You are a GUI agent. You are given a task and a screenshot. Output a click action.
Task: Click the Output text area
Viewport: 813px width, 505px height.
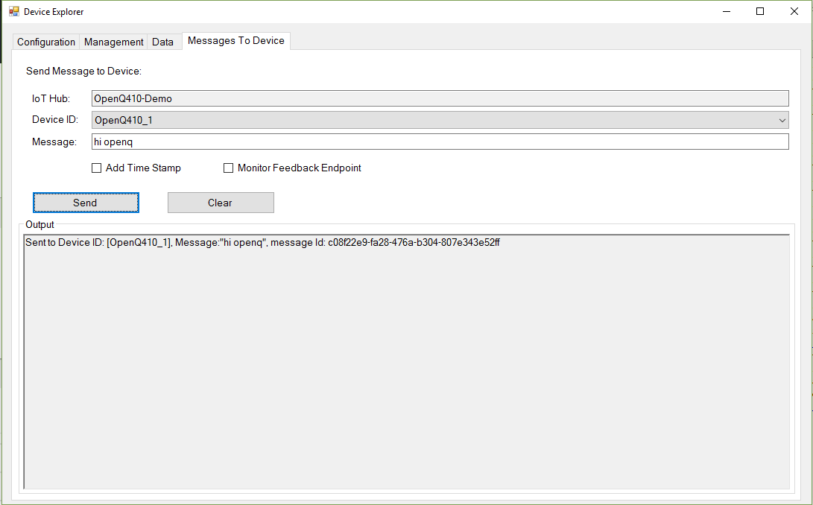[x=407, y=361]
